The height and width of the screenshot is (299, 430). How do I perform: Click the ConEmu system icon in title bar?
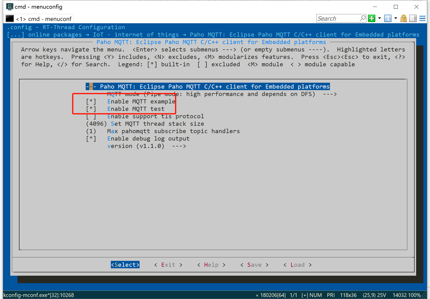coord(9,6)
